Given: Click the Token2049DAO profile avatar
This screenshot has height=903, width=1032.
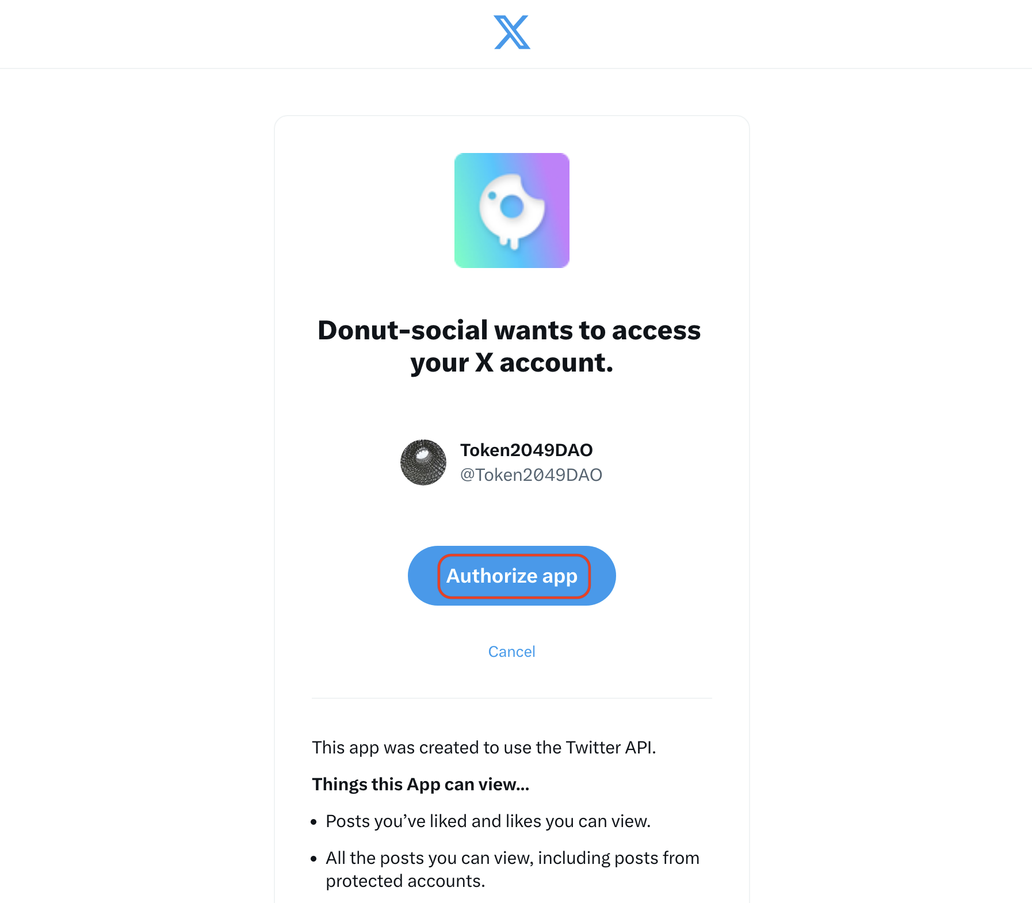Looking at the screenshot, I should (423, 462).
